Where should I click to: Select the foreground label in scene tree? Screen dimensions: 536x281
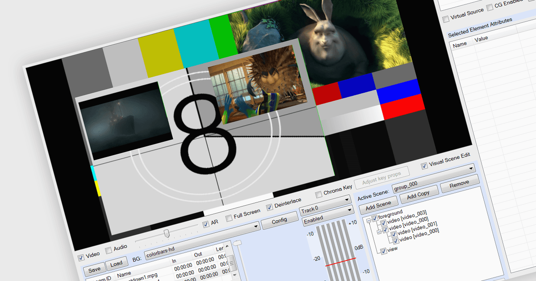point(390,215)
